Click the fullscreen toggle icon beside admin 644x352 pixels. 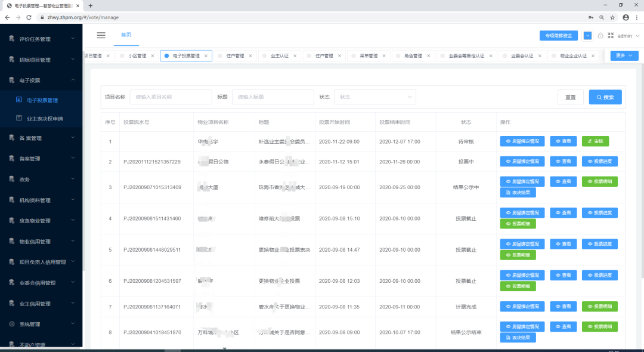[x=611, y=36]
